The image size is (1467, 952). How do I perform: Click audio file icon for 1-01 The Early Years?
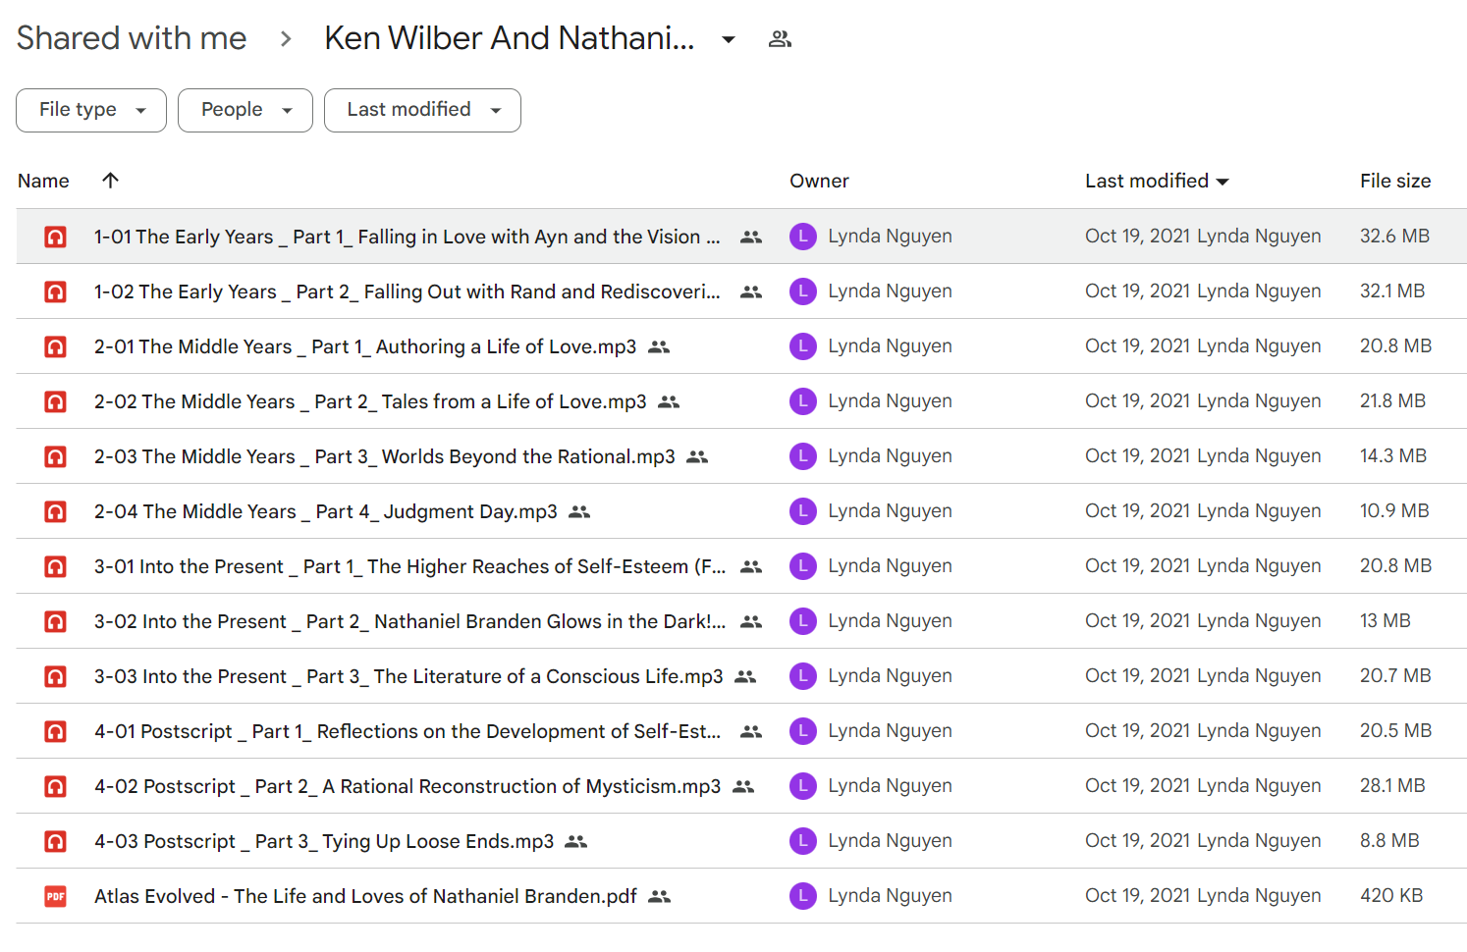click(56, 237)
